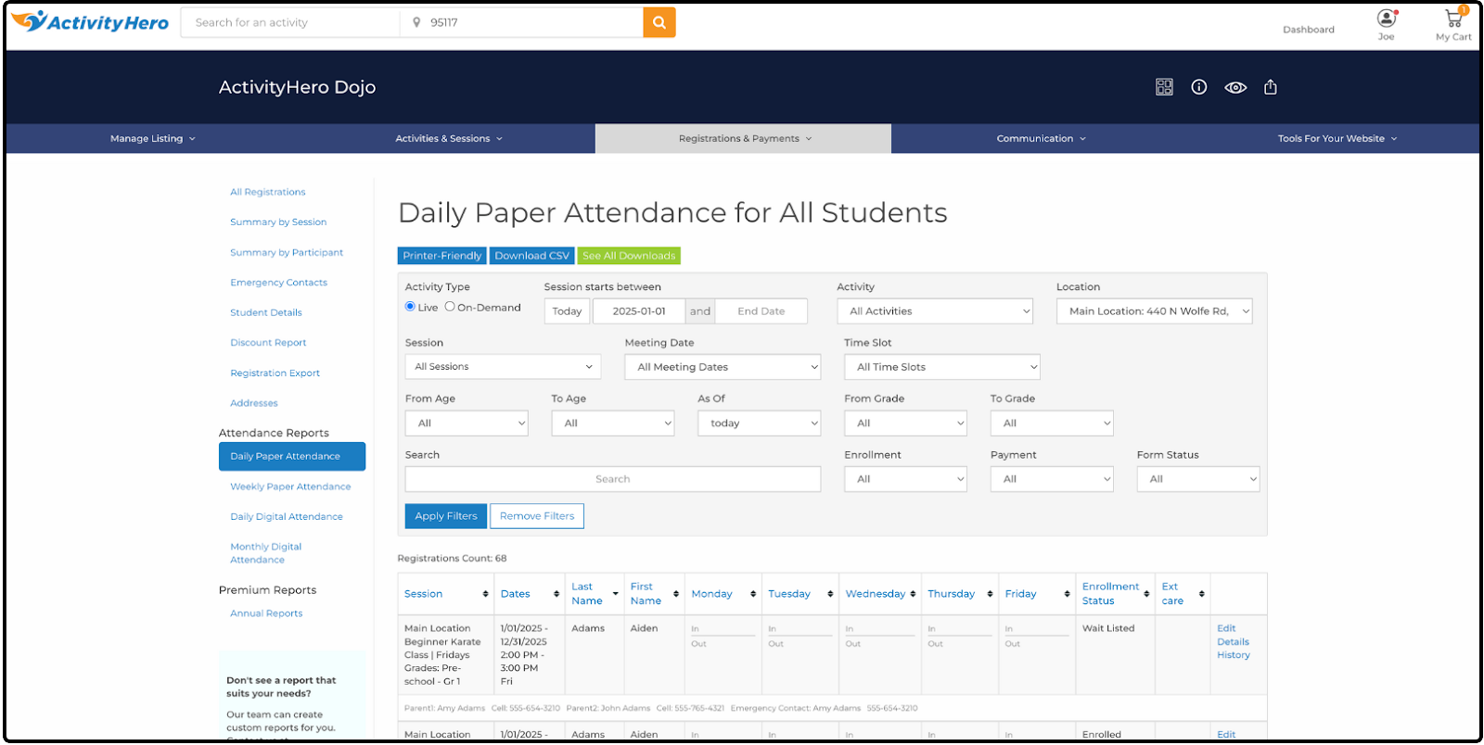Click the Download CSV button

[x=532, y=256]
